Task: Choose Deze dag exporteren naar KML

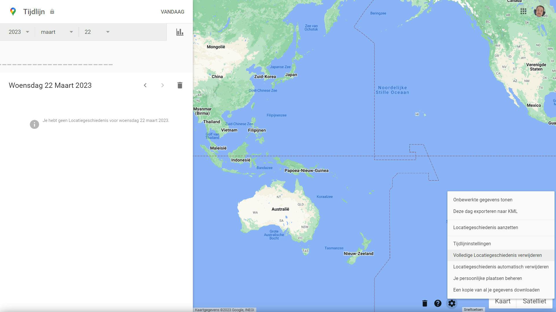Action: click(x=485, y=211)
